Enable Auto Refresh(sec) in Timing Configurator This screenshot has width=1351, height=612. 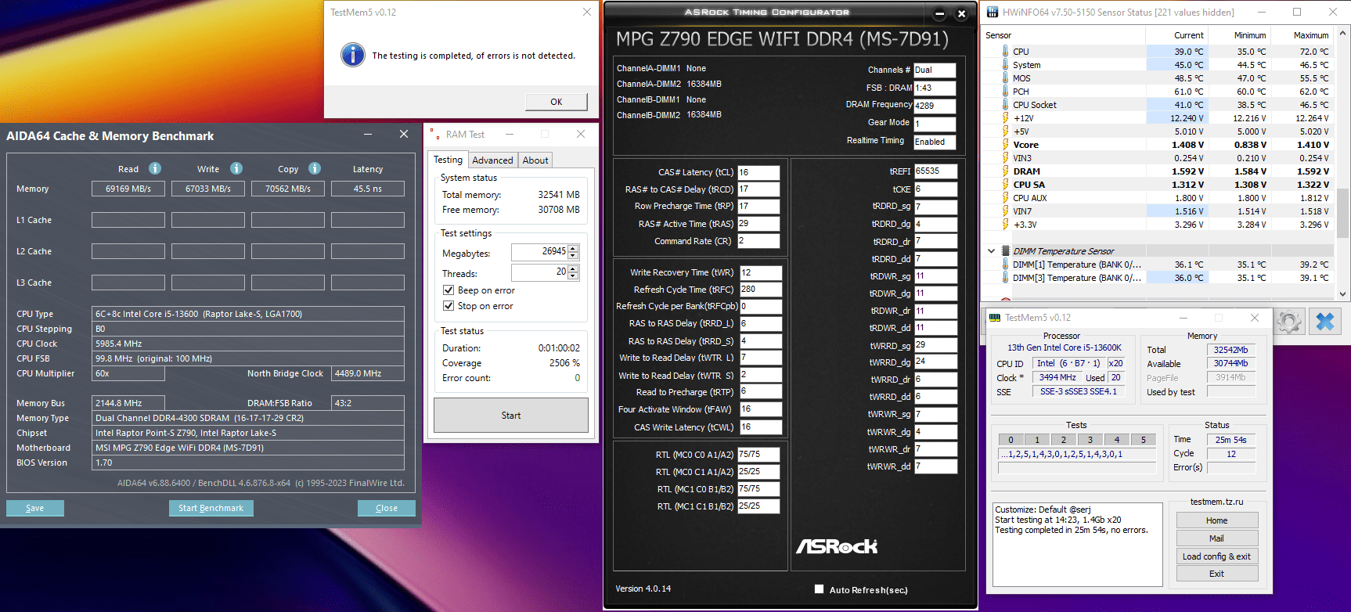819,589
